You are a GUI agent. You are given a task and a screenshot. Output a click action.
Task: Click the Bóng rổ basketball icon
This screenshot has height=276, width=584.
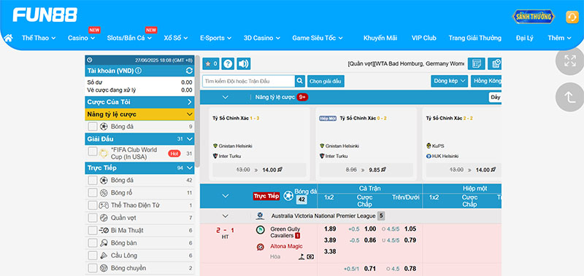coord(104,193)
